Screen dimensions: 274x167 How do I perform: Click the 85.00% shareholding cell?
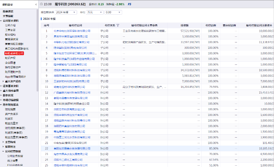click(x=214, y=149)
